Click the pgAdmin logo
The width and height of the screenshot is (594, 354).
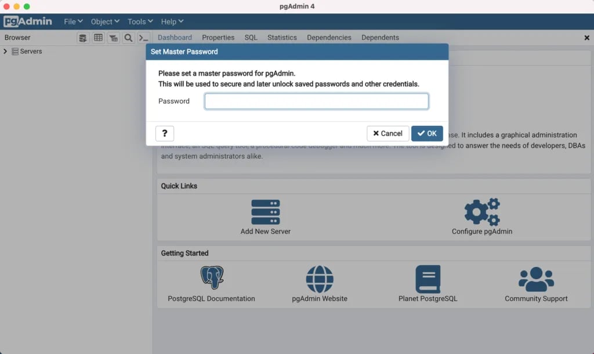[x=28, y=21]
